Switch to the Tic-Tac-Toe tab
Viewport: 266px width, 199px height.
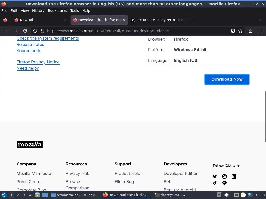tap(157, 20)
